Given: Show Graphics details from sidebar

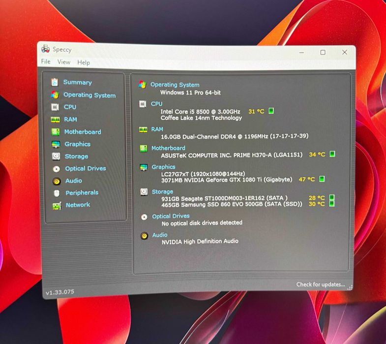Looking at the screenshot, I should point(78,144).
